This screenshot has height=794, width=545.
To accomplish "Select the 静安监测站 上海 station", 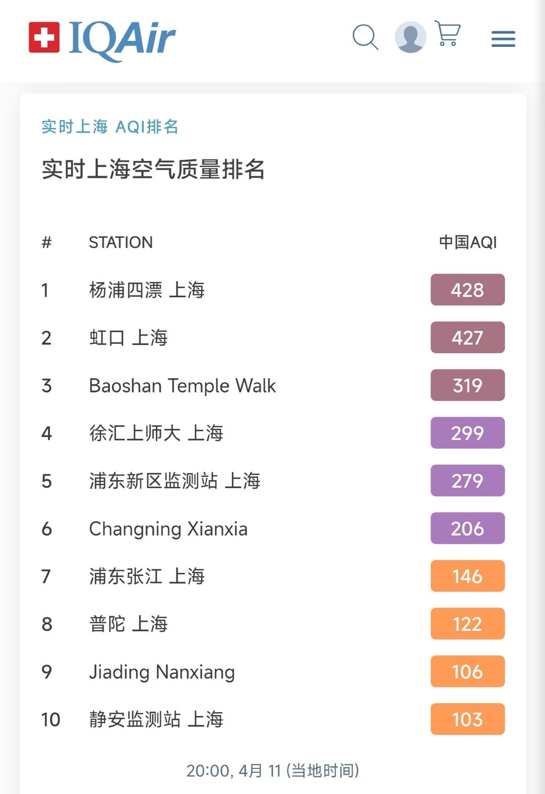I will point(156,719).
